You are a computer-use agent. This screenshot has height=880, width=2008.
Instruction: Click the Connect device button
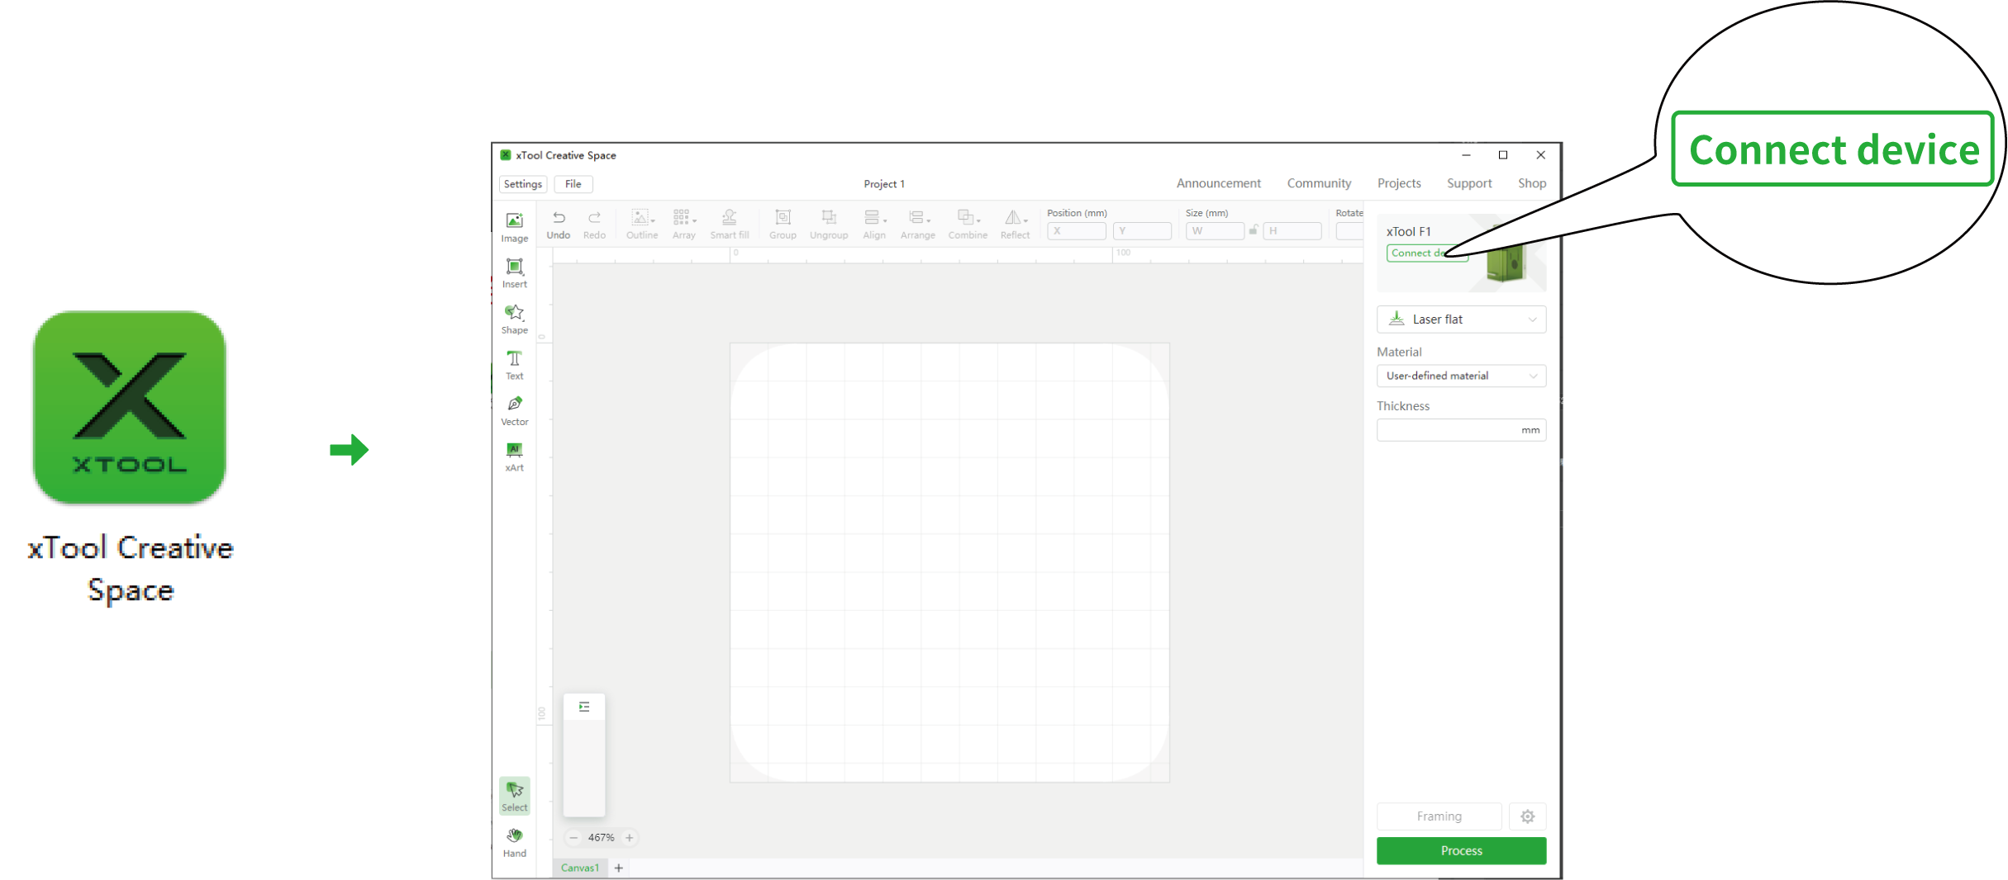click(1427, 253)
